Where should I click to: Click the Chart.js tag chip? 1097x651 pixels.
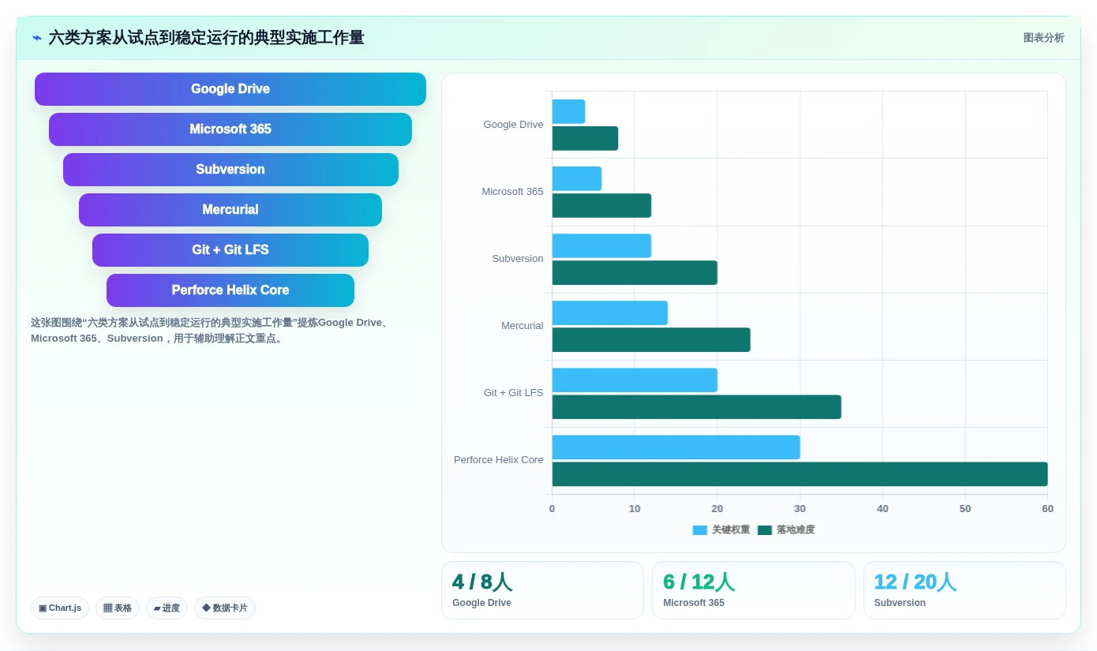coord(60,608)
